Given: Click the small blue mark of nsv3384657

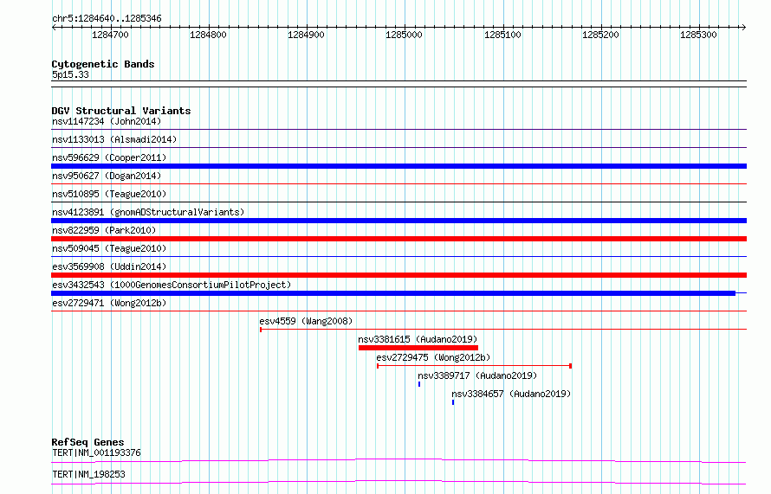Looking at the screenshot, I should coord(453,402).
